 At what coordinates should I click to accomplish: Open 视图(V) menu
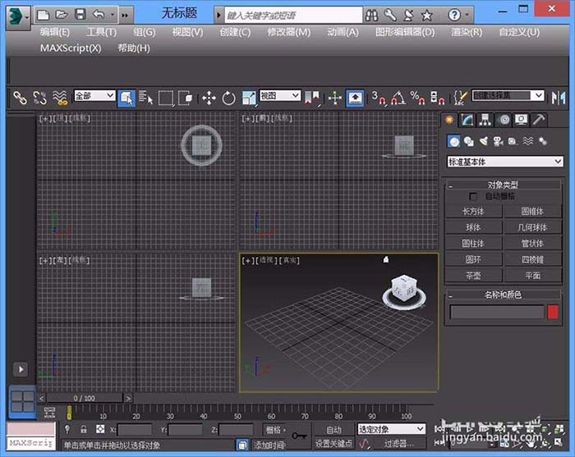(188, 32)
